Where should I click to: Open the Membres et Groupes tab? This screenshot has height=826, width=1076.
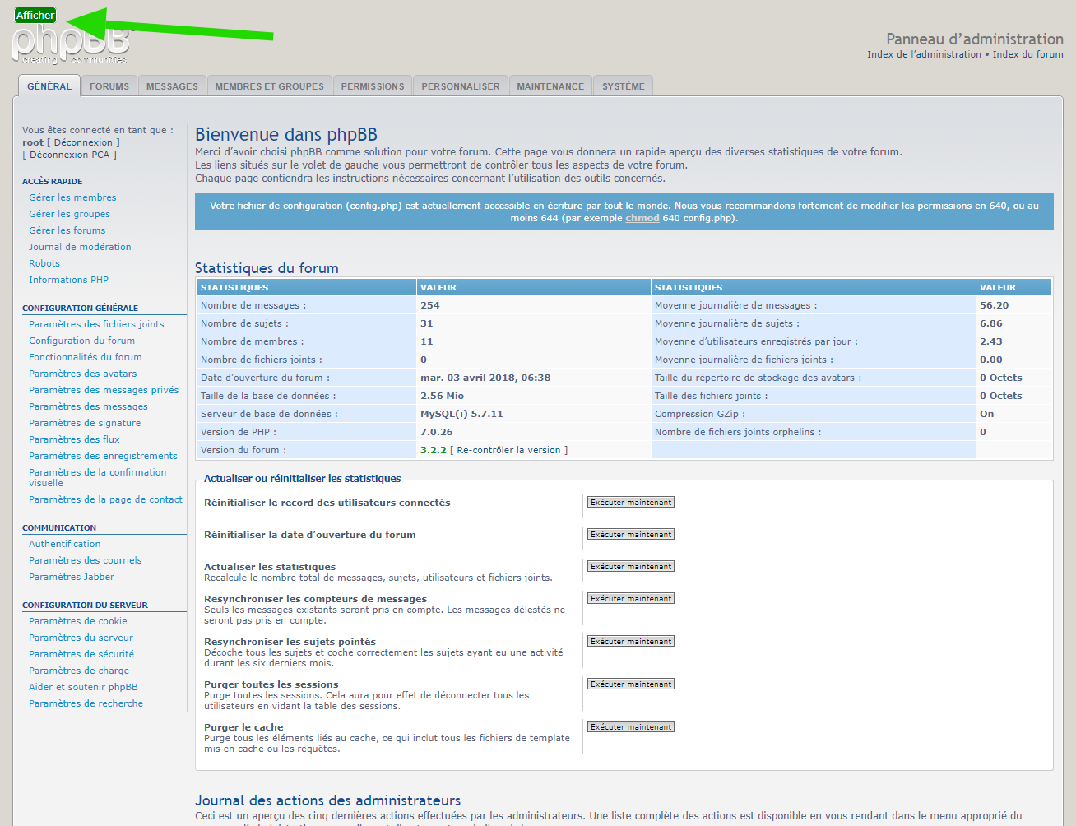[269, 86]
